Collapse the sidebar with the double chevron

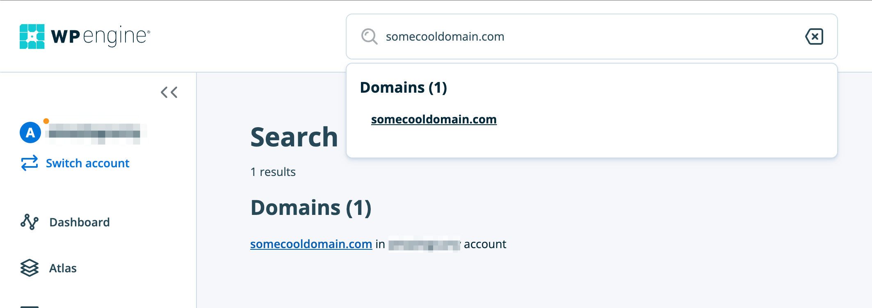169,92
